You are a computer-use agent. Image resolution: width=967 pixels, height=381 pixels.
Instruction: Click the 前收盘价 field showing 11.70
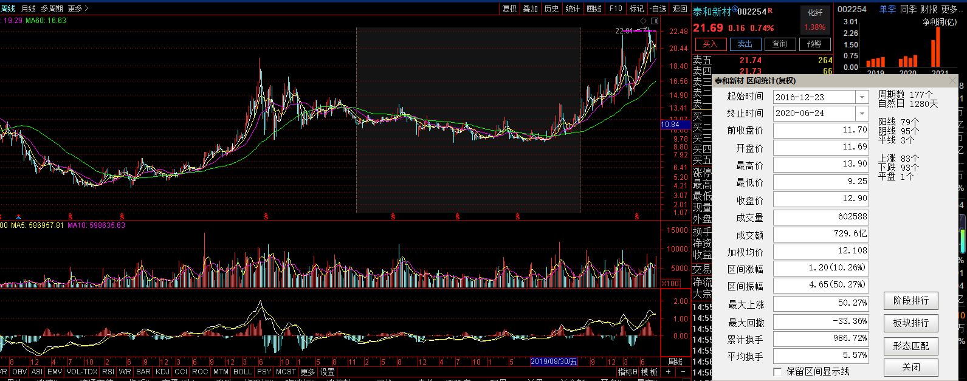point(821,130)
